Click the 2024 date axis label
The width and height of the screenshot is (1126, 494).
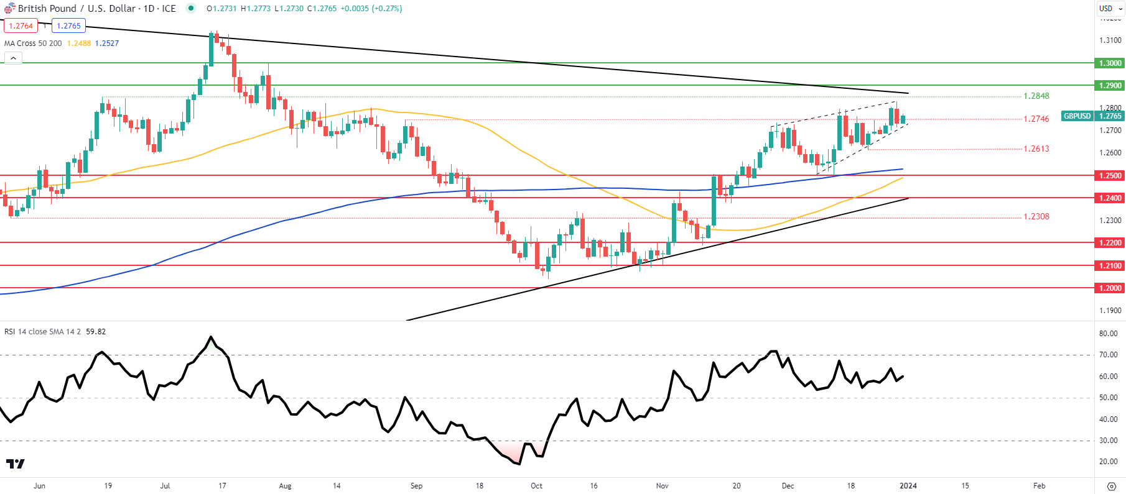click(908, 485)
